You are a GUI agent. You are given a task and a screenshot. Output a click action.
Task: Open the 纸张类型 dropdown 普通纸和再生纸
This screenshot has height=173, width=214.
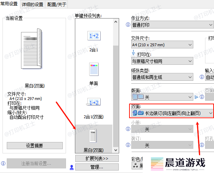click(x=162, y=77)
